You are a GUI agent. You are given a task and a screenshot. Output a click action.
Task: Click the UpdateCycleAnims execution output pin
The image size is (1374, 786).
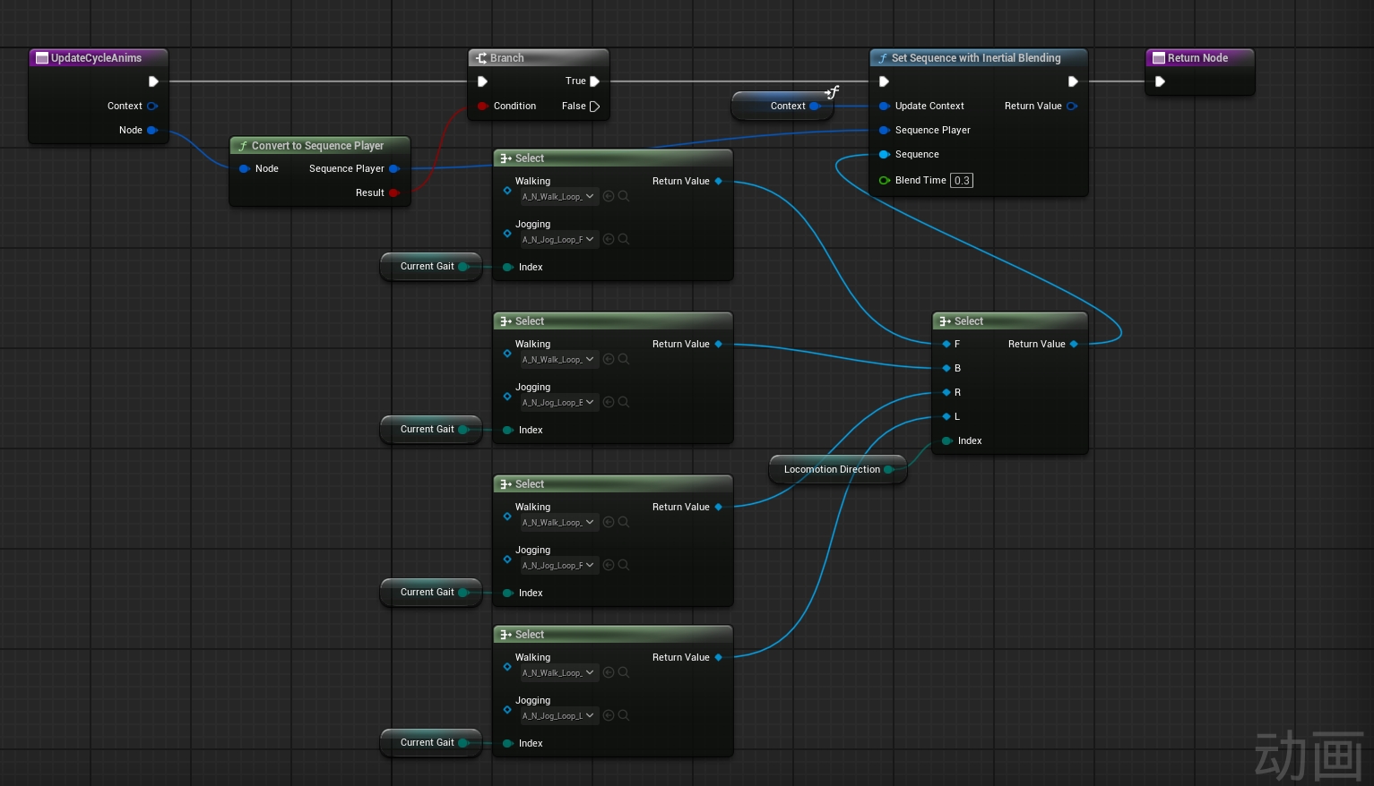[153, 81]
